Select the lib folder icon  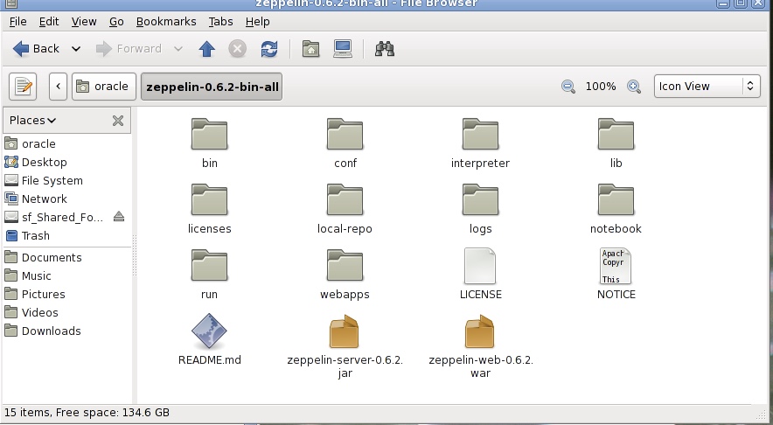(x=616, y=134)
